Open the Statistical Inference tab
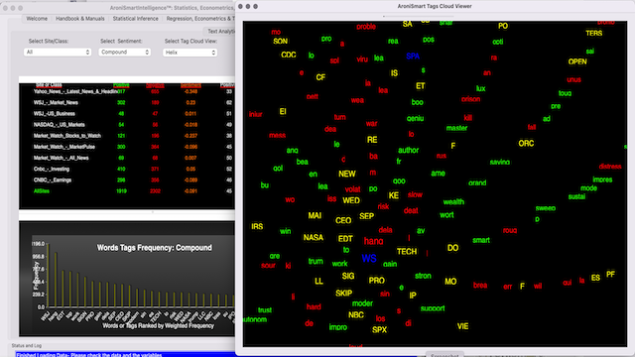Viewport: 635px width, 357px height. pos(135,19)
